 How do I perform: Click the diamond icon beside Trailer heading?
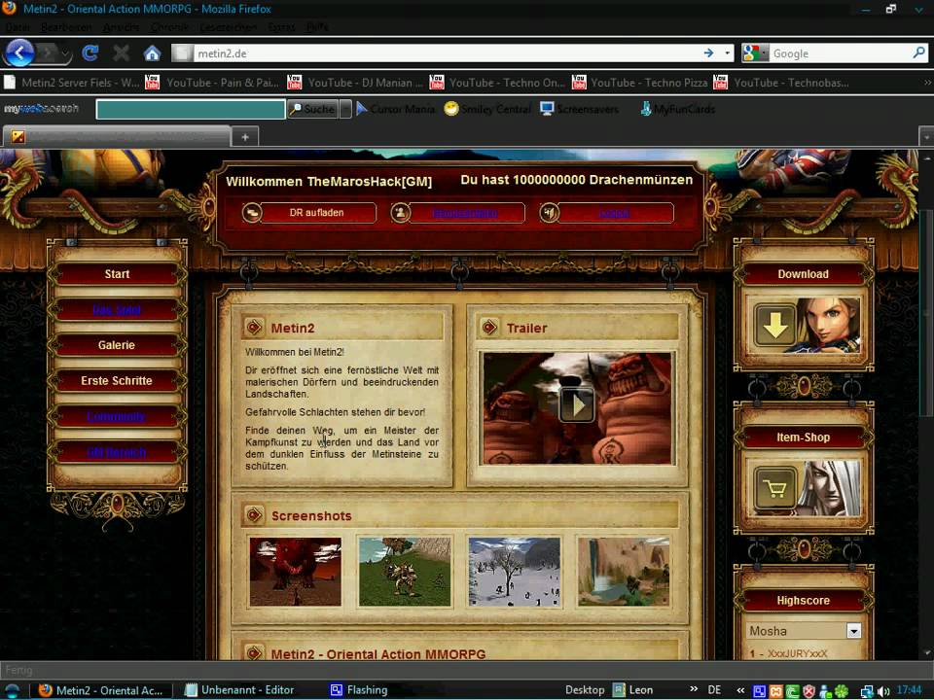point(490,327)
